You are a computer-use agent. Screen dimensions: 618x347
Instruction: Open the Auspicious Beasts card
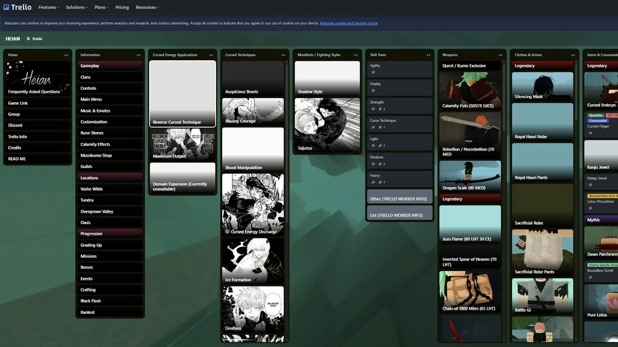[253, 78]
